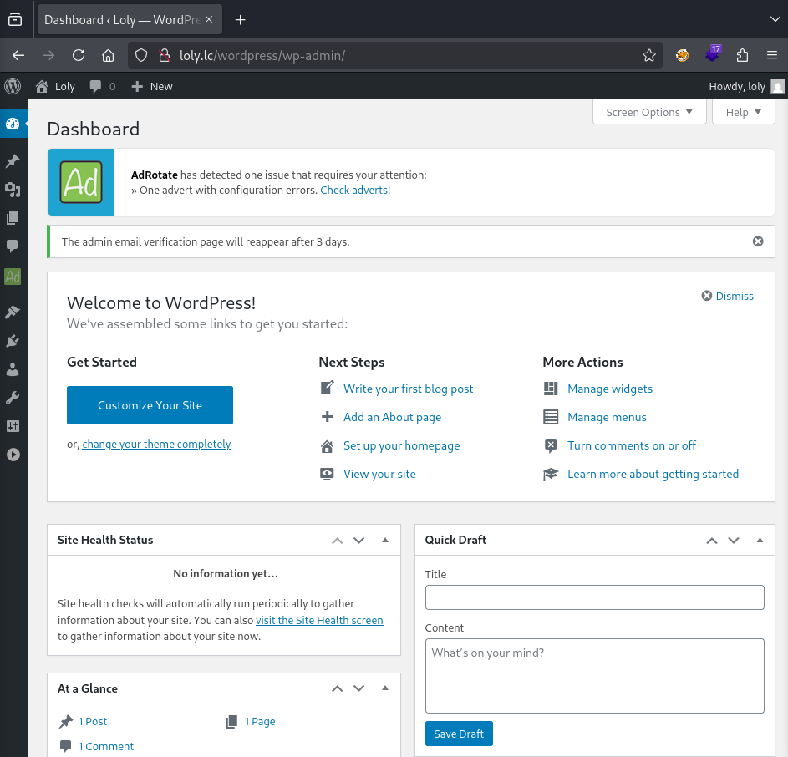The image size is (788, 757).
Task: Expand the Screen Options panel
Action: pyautogui.click(x=649, y=111)
